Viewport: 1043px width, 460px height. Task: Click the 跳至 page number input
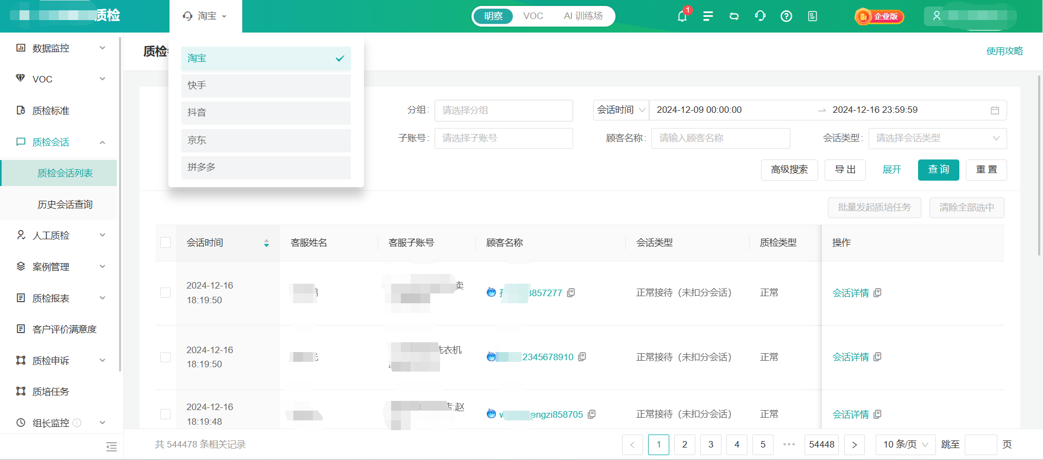[x=981, y=445]
